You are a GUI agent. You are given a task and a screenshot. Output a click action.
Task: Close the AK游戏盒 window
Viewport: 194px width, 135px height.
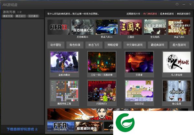click(x=190, y=5)
